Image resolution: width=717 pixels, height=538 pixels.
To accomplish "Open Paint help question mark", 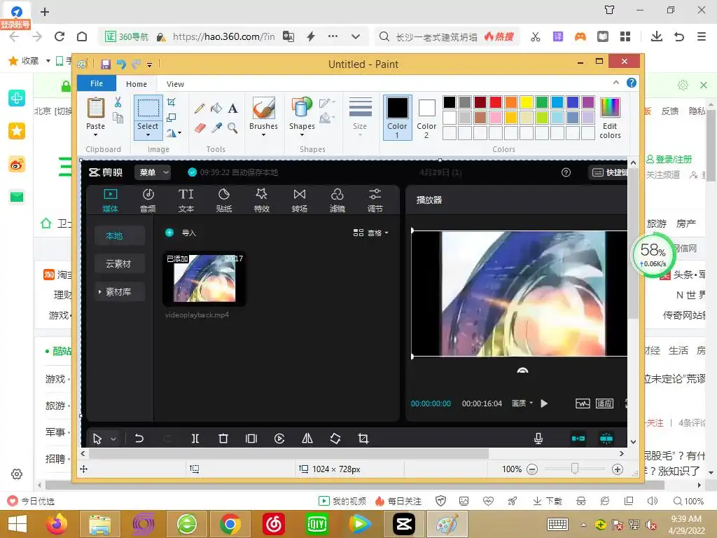I will click(x=632, y=83).
